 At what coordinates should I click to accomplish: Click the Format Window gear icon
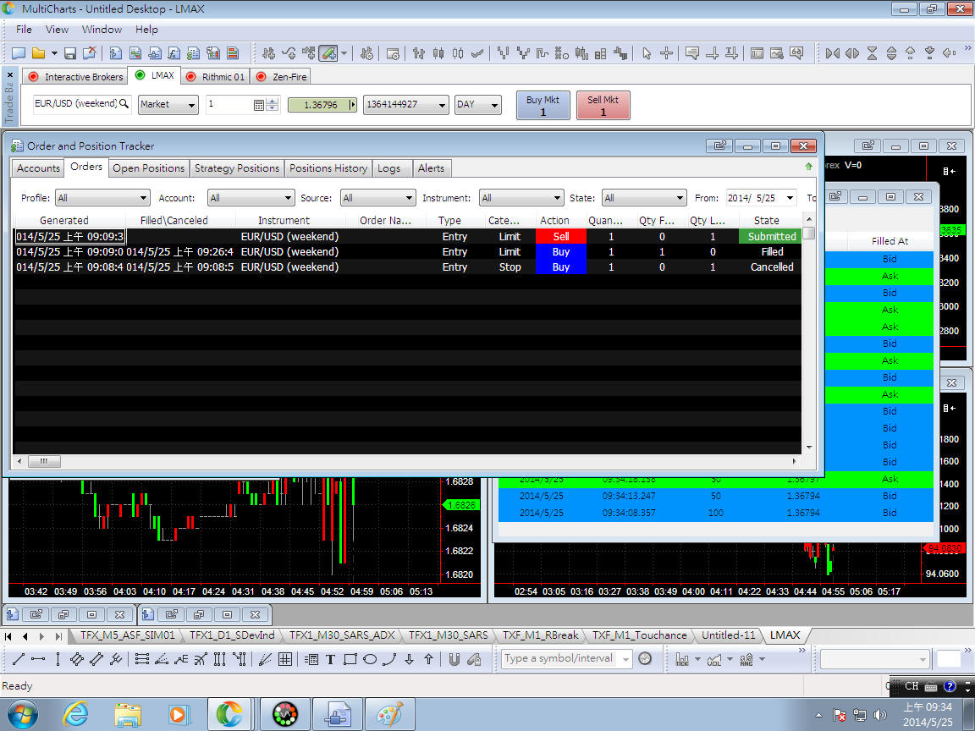click(x=393, y=53)
